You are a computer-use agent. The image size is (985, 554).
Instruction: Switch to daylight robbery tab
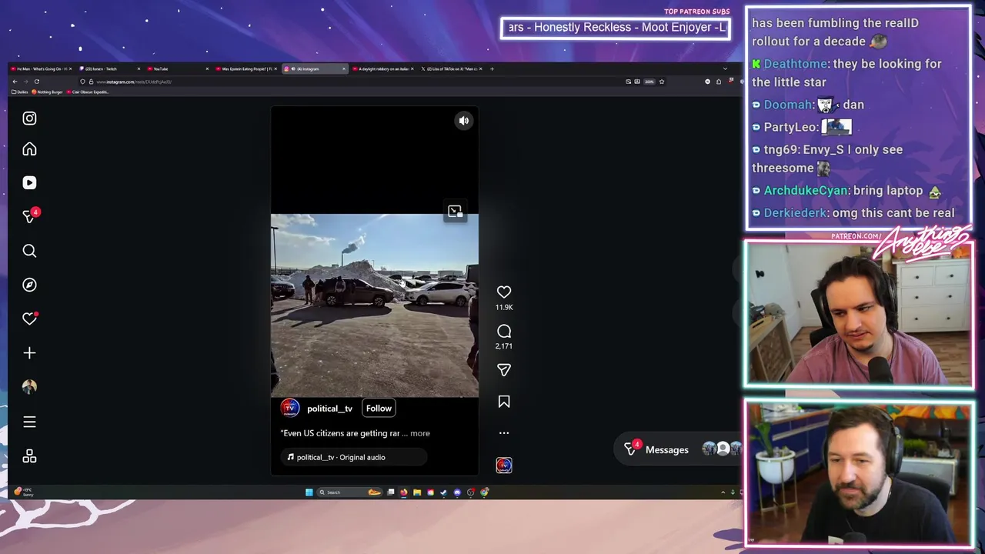(383, 69)
